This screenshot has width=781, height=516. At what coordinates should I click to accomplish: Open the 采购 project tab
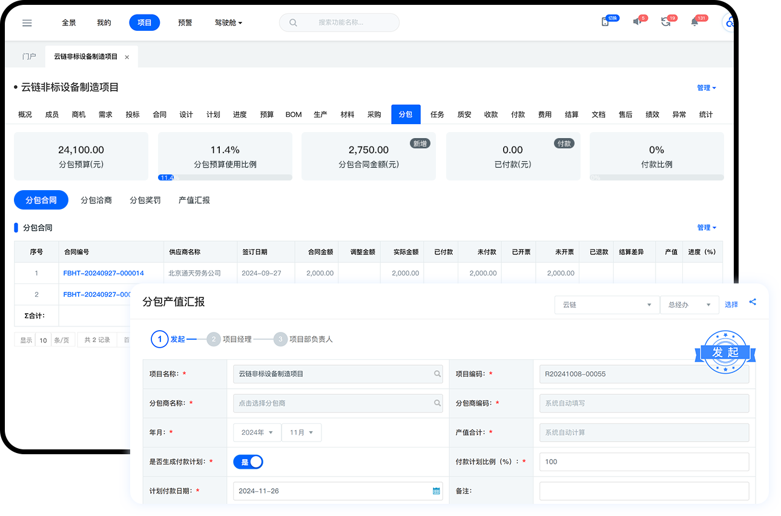coord(374,114)
